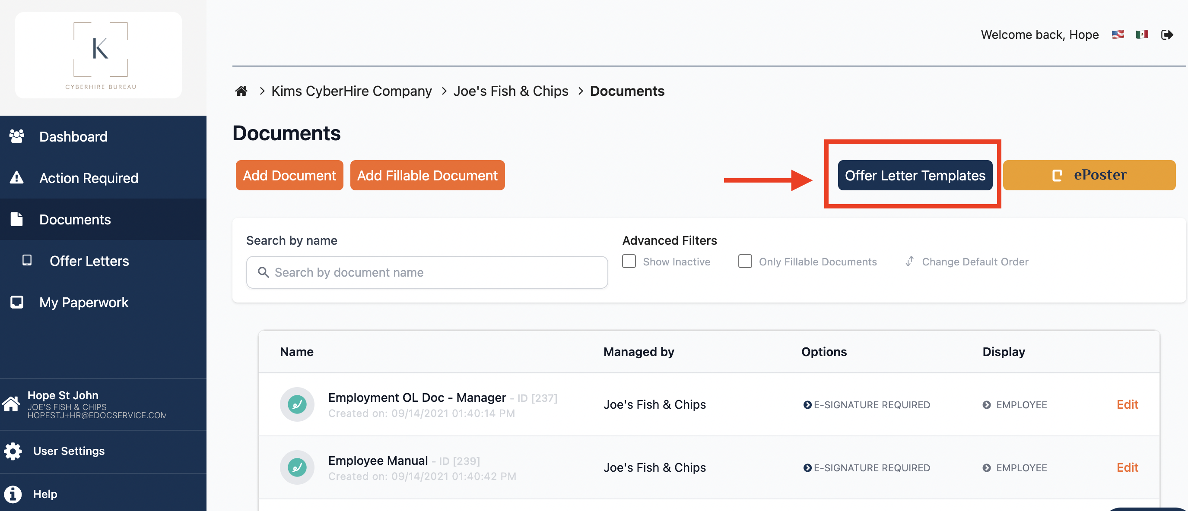Navigate to Joe's Fish & Chips breadcrumb
Image resolution: width=1188 pixels, height=511 pixels.
click(x=511, y=91)
